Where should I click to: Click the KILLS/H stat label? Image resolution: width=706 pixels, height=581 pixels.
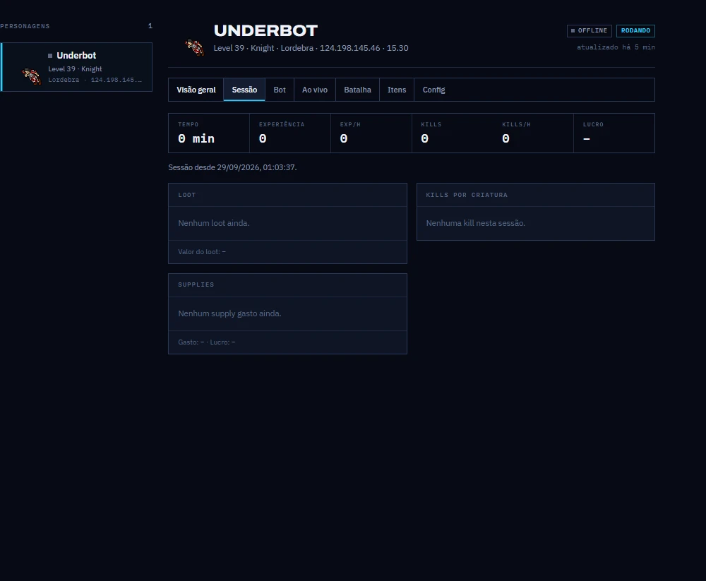coord(517,124)
